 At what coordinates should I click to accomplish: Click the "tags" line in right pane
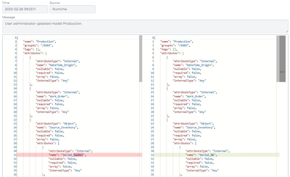pyautogui.click(x=170, y=49)
